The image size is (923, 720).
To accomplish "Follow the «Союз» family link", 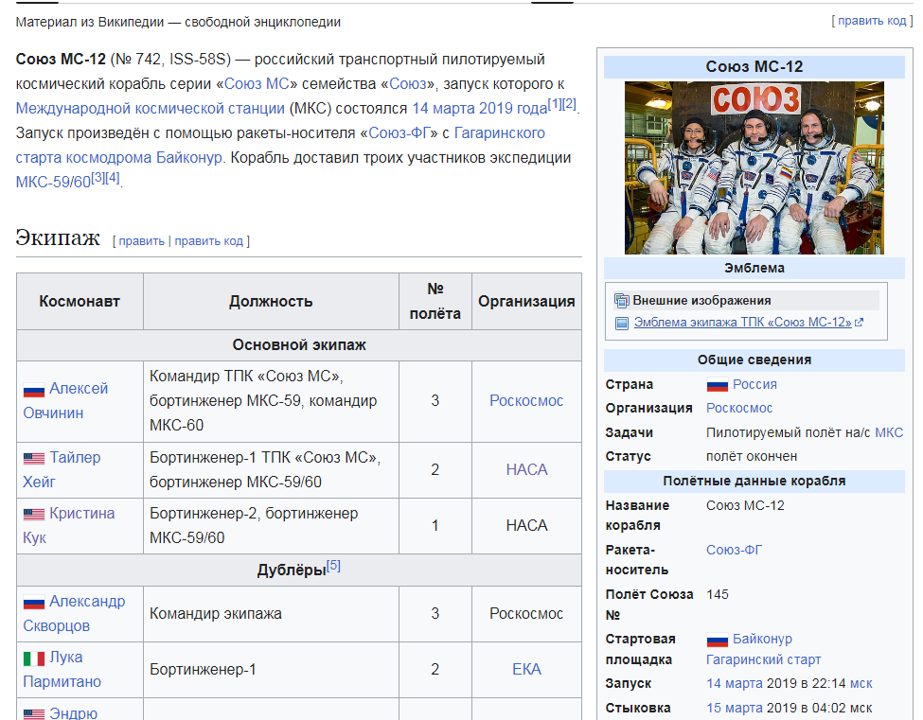I will [408, 83].
